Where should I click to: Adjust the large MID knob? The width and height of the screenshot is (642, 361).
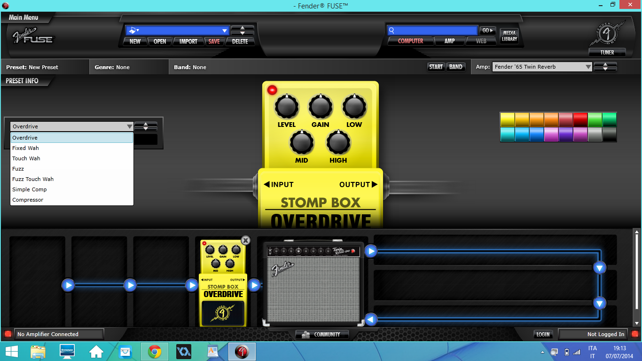(302, 142)
